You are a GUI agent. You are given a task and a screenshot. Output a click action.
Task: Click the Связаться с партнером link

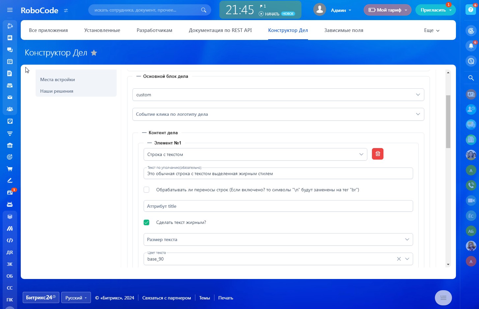[166, 298]
